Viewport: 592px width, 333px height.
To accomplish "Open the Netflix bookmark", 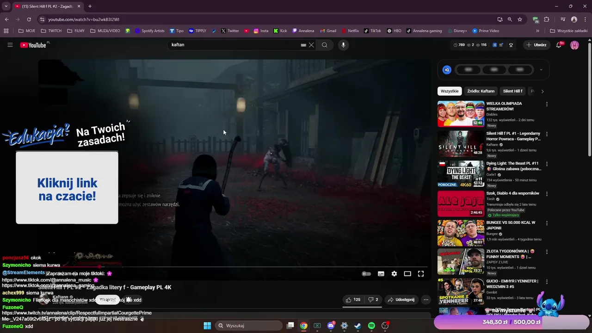I will tap(350, 31).
